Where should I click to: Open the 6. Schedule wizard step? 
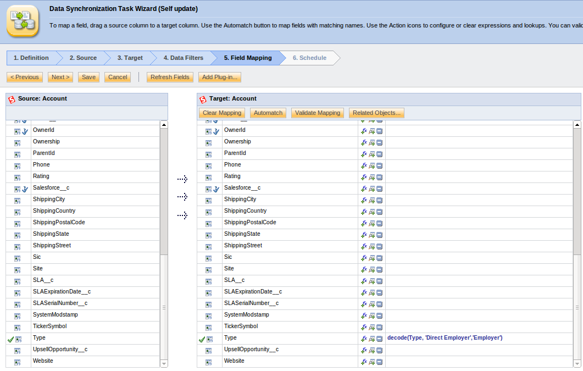tap(308, 57)
